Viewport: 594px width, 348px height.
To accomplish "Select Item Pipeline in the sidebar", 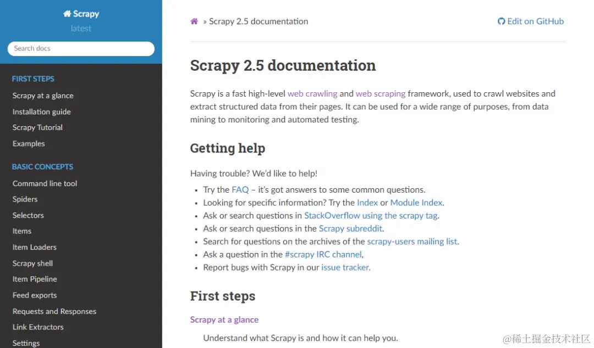I will (x=35, y=279).
